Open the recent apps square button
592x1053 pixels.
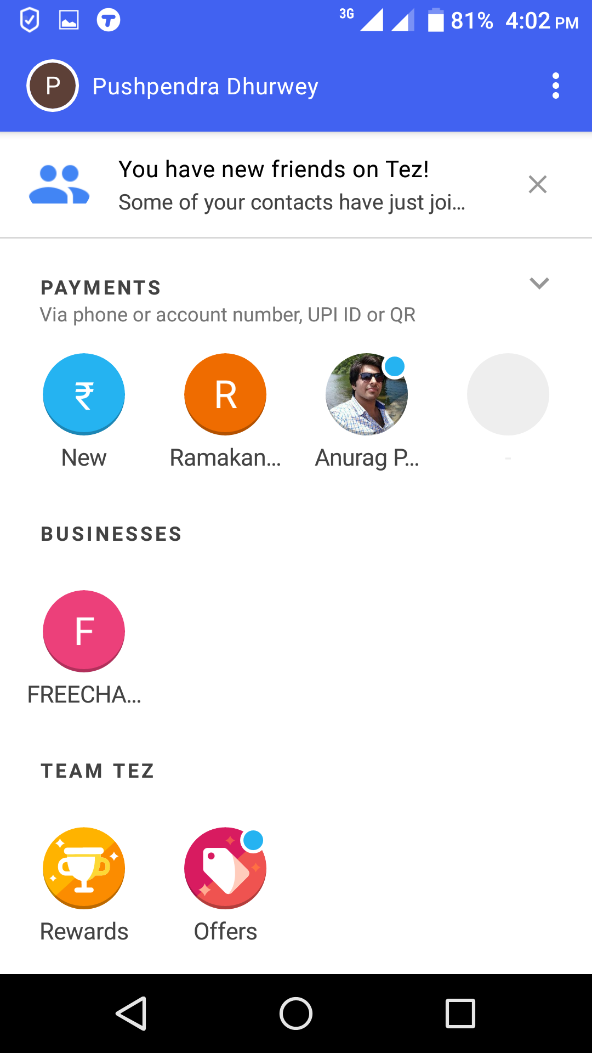[x=460, y=1014]
